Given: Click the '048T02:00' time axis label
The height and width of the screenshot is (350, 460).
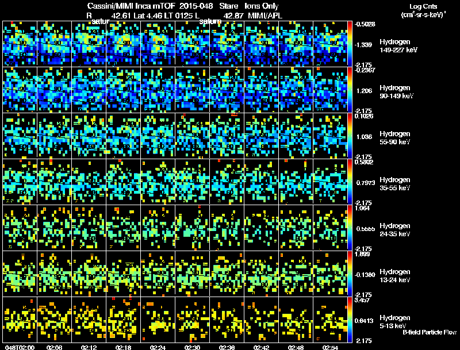Looking at the screenshot, I should [20, 348].
